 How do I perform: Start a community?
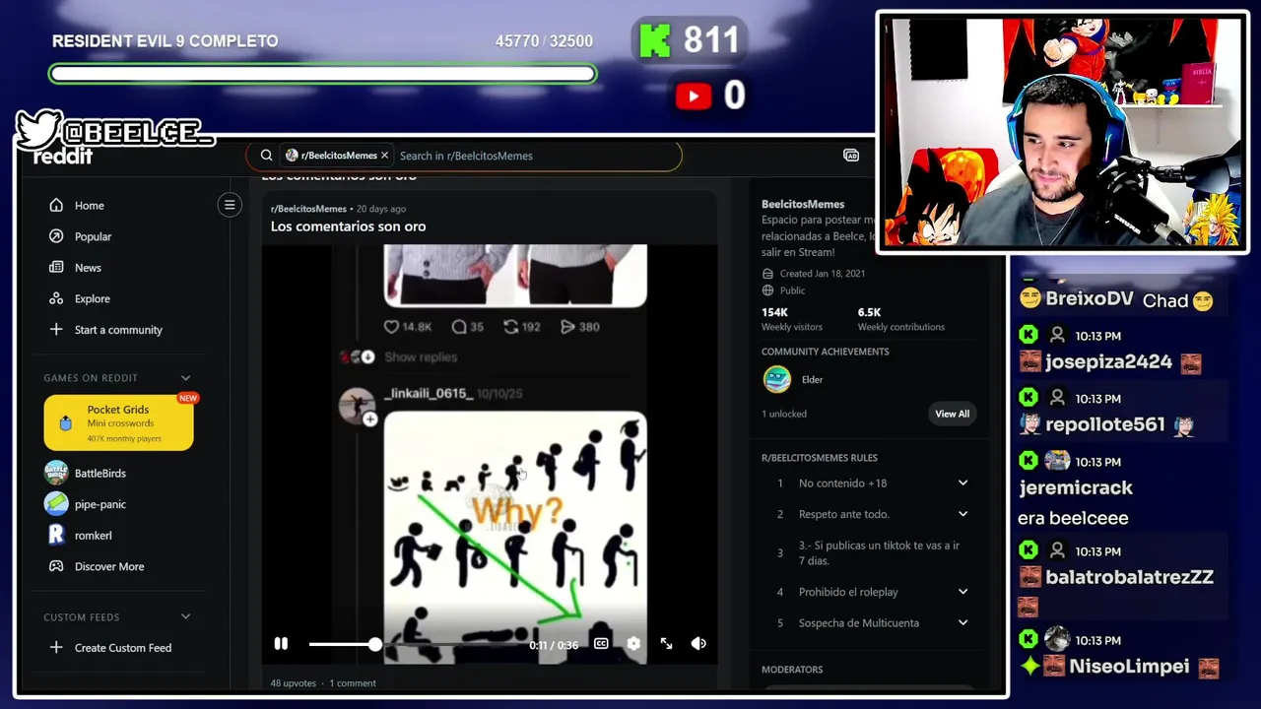pyautogui.click(x=118, y=330)
